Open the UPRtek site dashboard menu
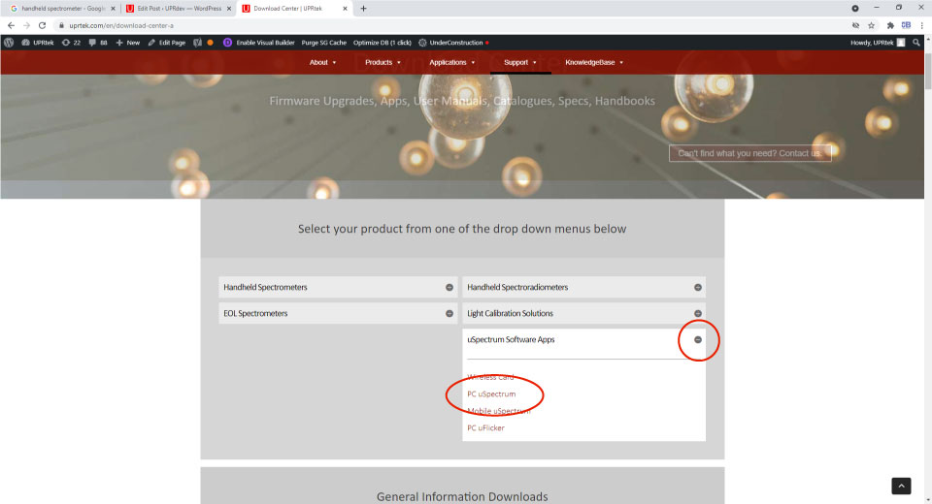Screen dimensions: 932x504 coord(38,43)
